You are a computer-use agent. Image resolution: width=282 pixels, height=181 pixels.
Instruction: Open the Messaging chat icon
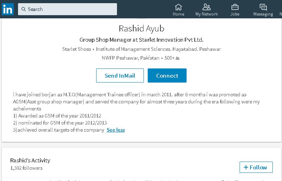tap(263, 7)
